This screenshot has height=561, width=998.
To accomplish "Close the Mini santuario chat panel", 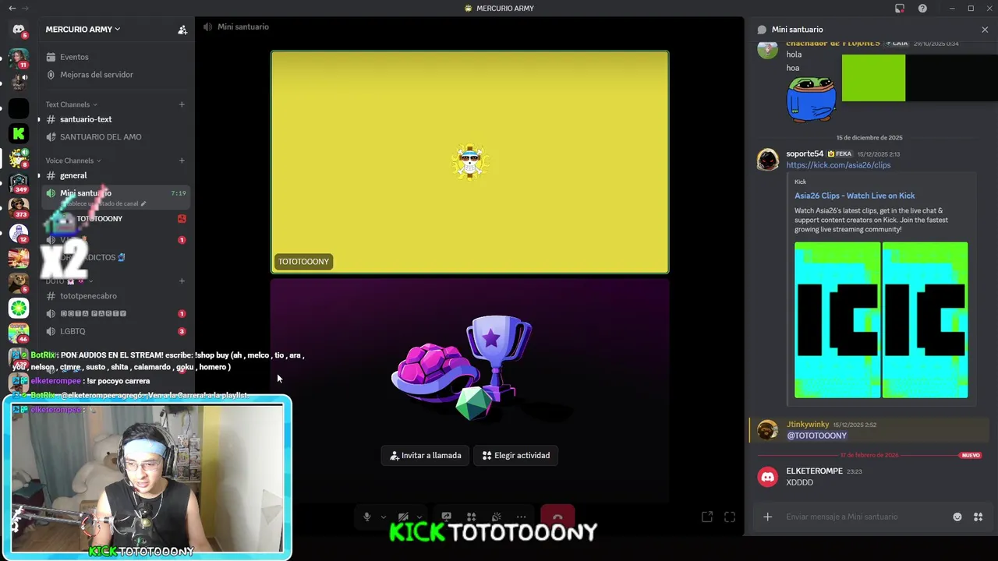I will click(985, 30).
